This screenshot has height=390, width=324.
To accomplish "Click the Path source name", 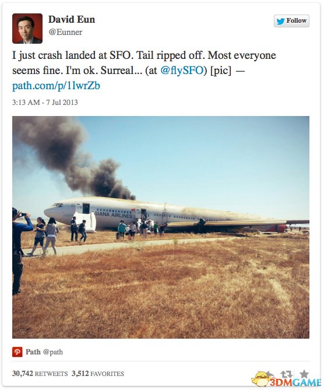I will [33, 352].
